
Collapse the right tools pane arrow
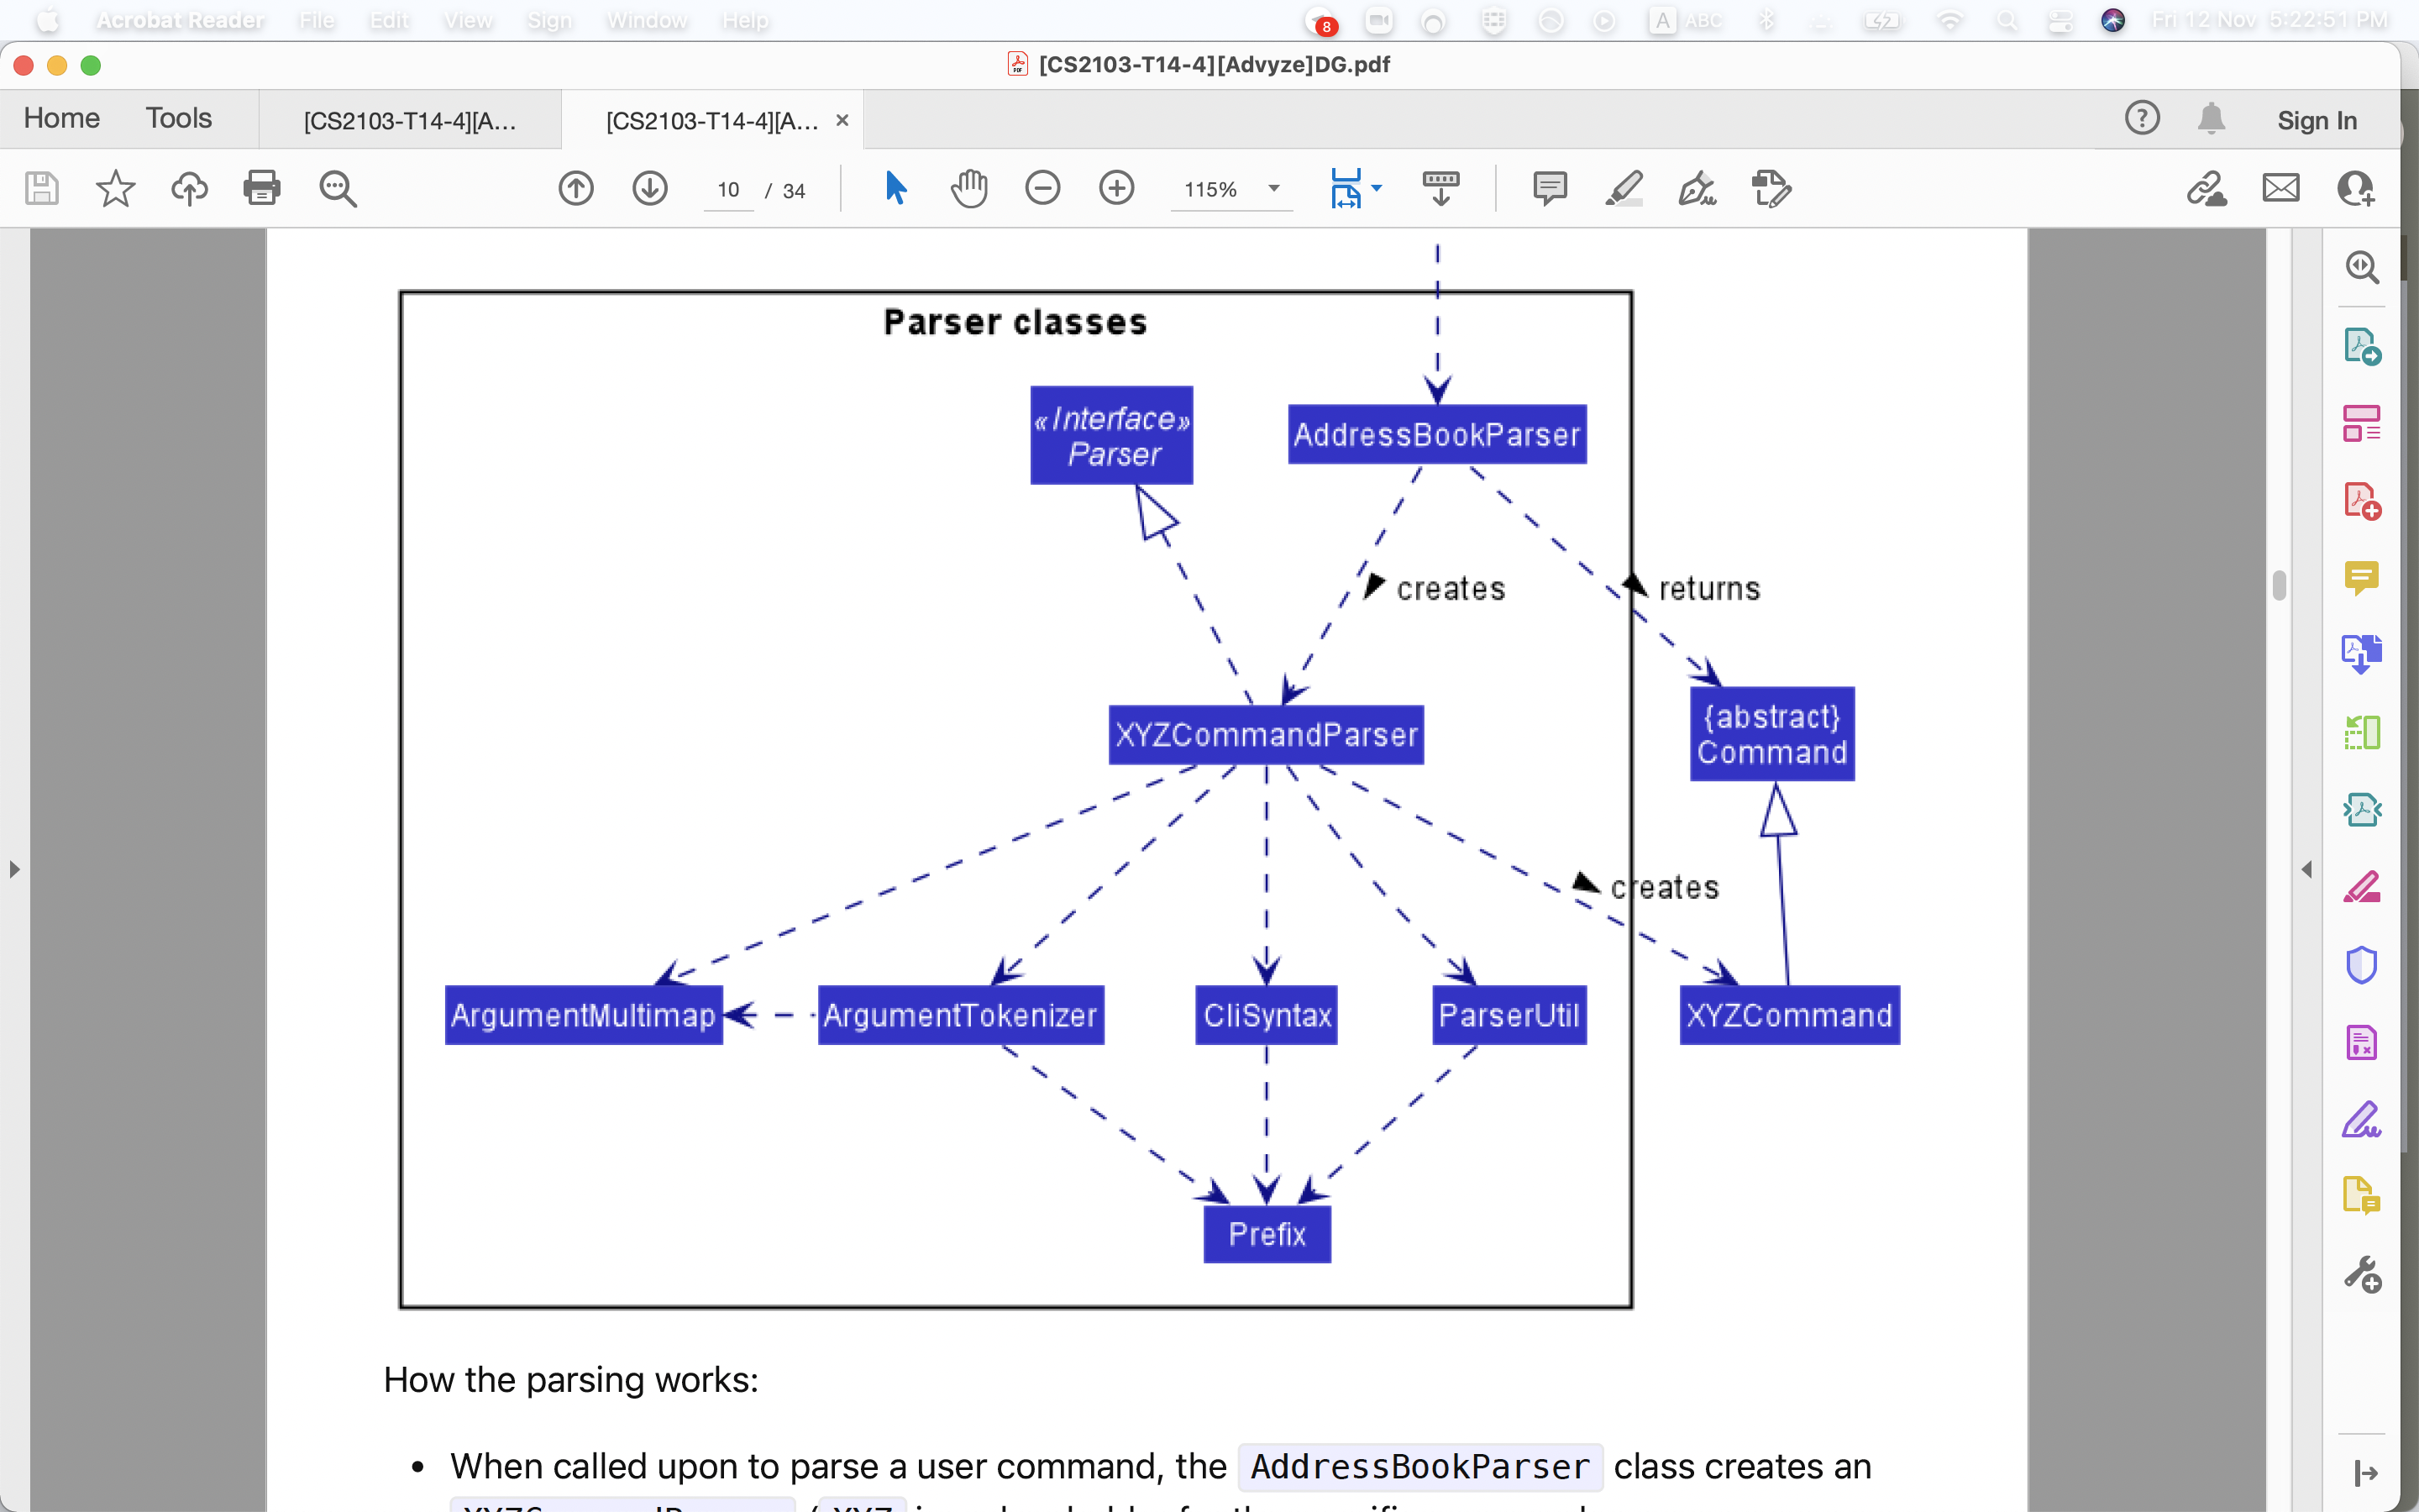coord(2306,869)
